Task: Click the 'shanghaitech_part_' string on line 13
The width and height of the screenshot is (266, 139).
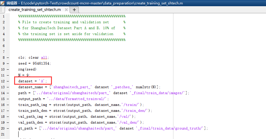Action: [x=72, y=87]
